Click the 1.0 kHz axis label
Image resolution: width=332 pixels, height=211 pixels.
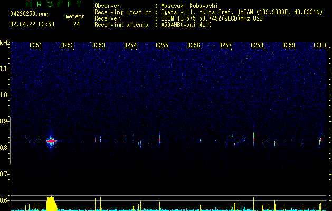coord(4,95)
